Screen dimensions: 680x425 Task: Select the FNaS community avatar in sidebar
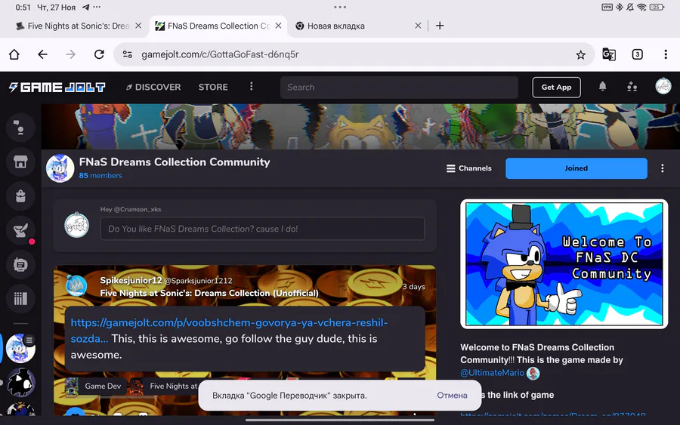click(x=20, y=348)
